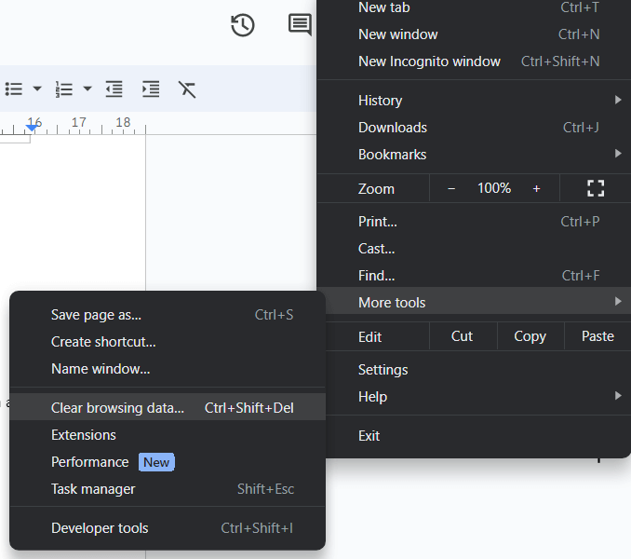
Task: Select Name window... option
Action: coord(168,369)
